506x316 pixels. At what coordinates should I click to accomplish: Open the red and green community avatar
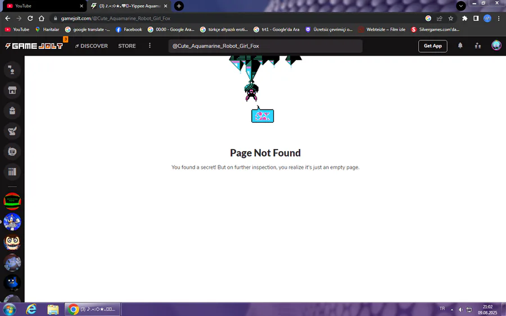[12, 201]
